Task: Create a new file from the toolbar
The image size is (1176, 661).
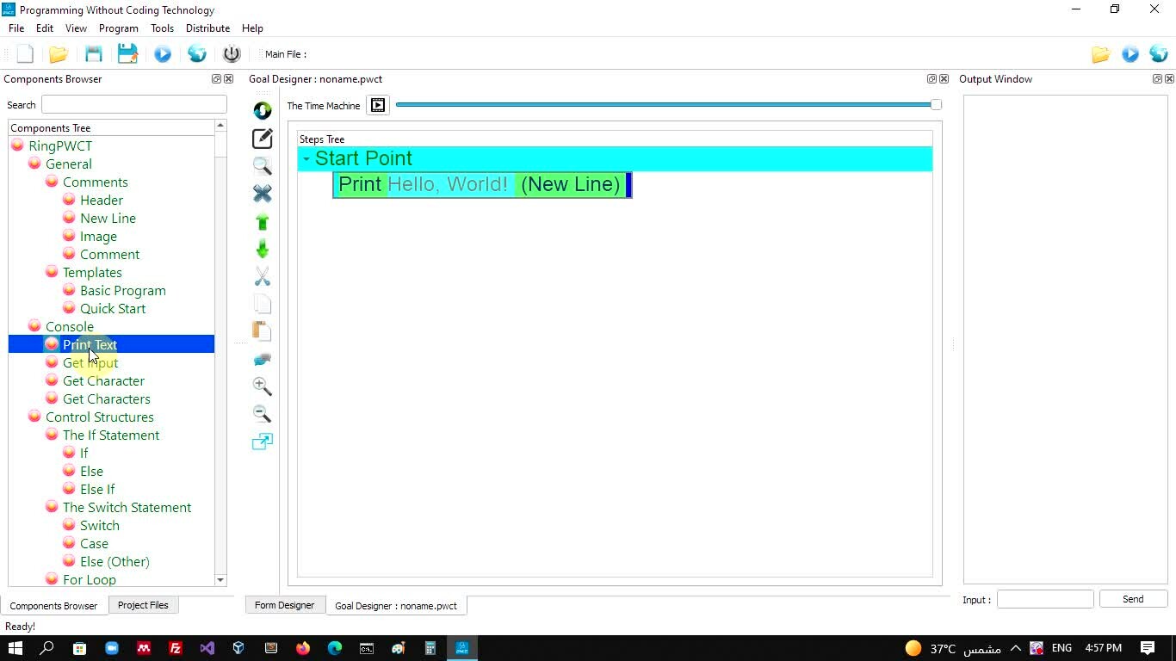Action: point(25,54)
